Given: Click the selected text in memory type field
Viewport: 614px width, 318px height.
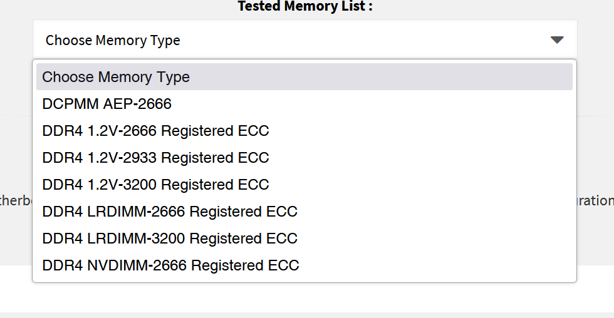Looking at the screenshot, I should point(113,40).
